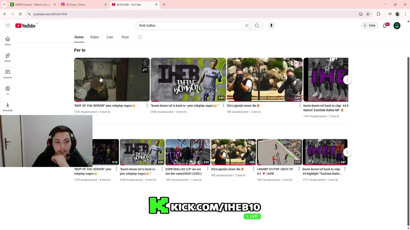Open the Tu section in the sidebar
This screenshot has width=410, height=230.
point(8,90)
